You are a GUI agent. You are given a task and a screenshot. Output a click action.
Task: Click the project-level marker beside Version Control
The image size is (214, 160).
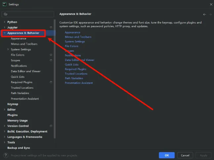click(51, 126)
